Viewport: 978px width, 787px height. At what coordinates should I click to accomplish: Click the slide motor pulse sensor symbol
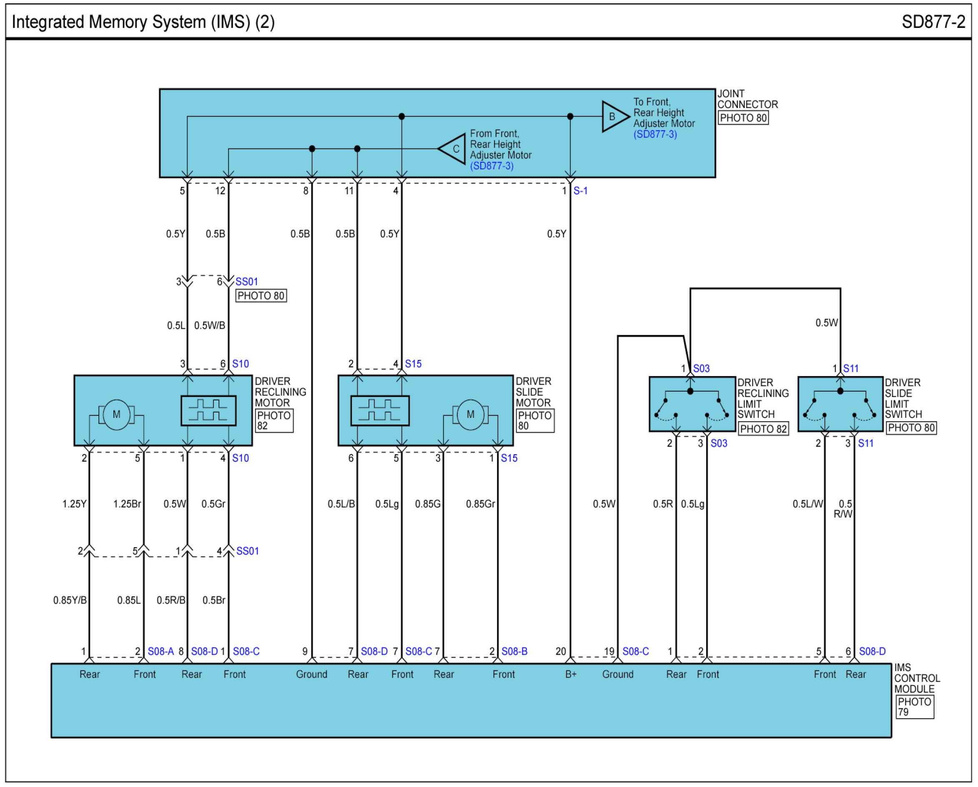tap(380, 411)
